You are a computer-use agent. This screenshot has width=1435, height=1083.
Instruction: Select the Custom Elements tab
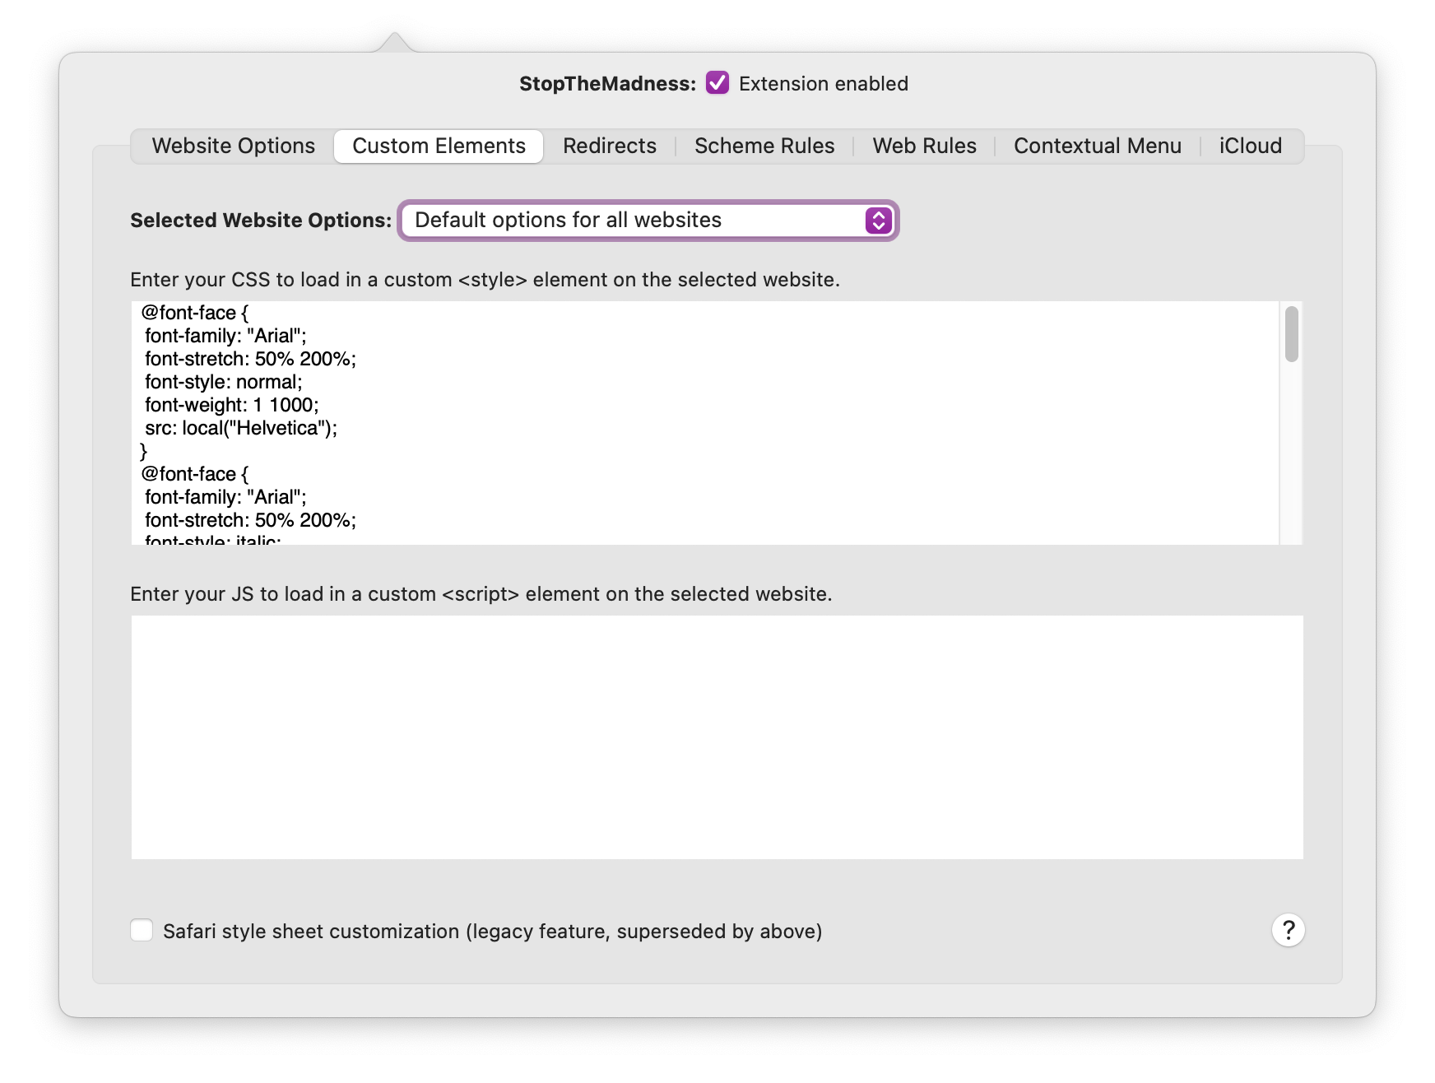point(439,146)
